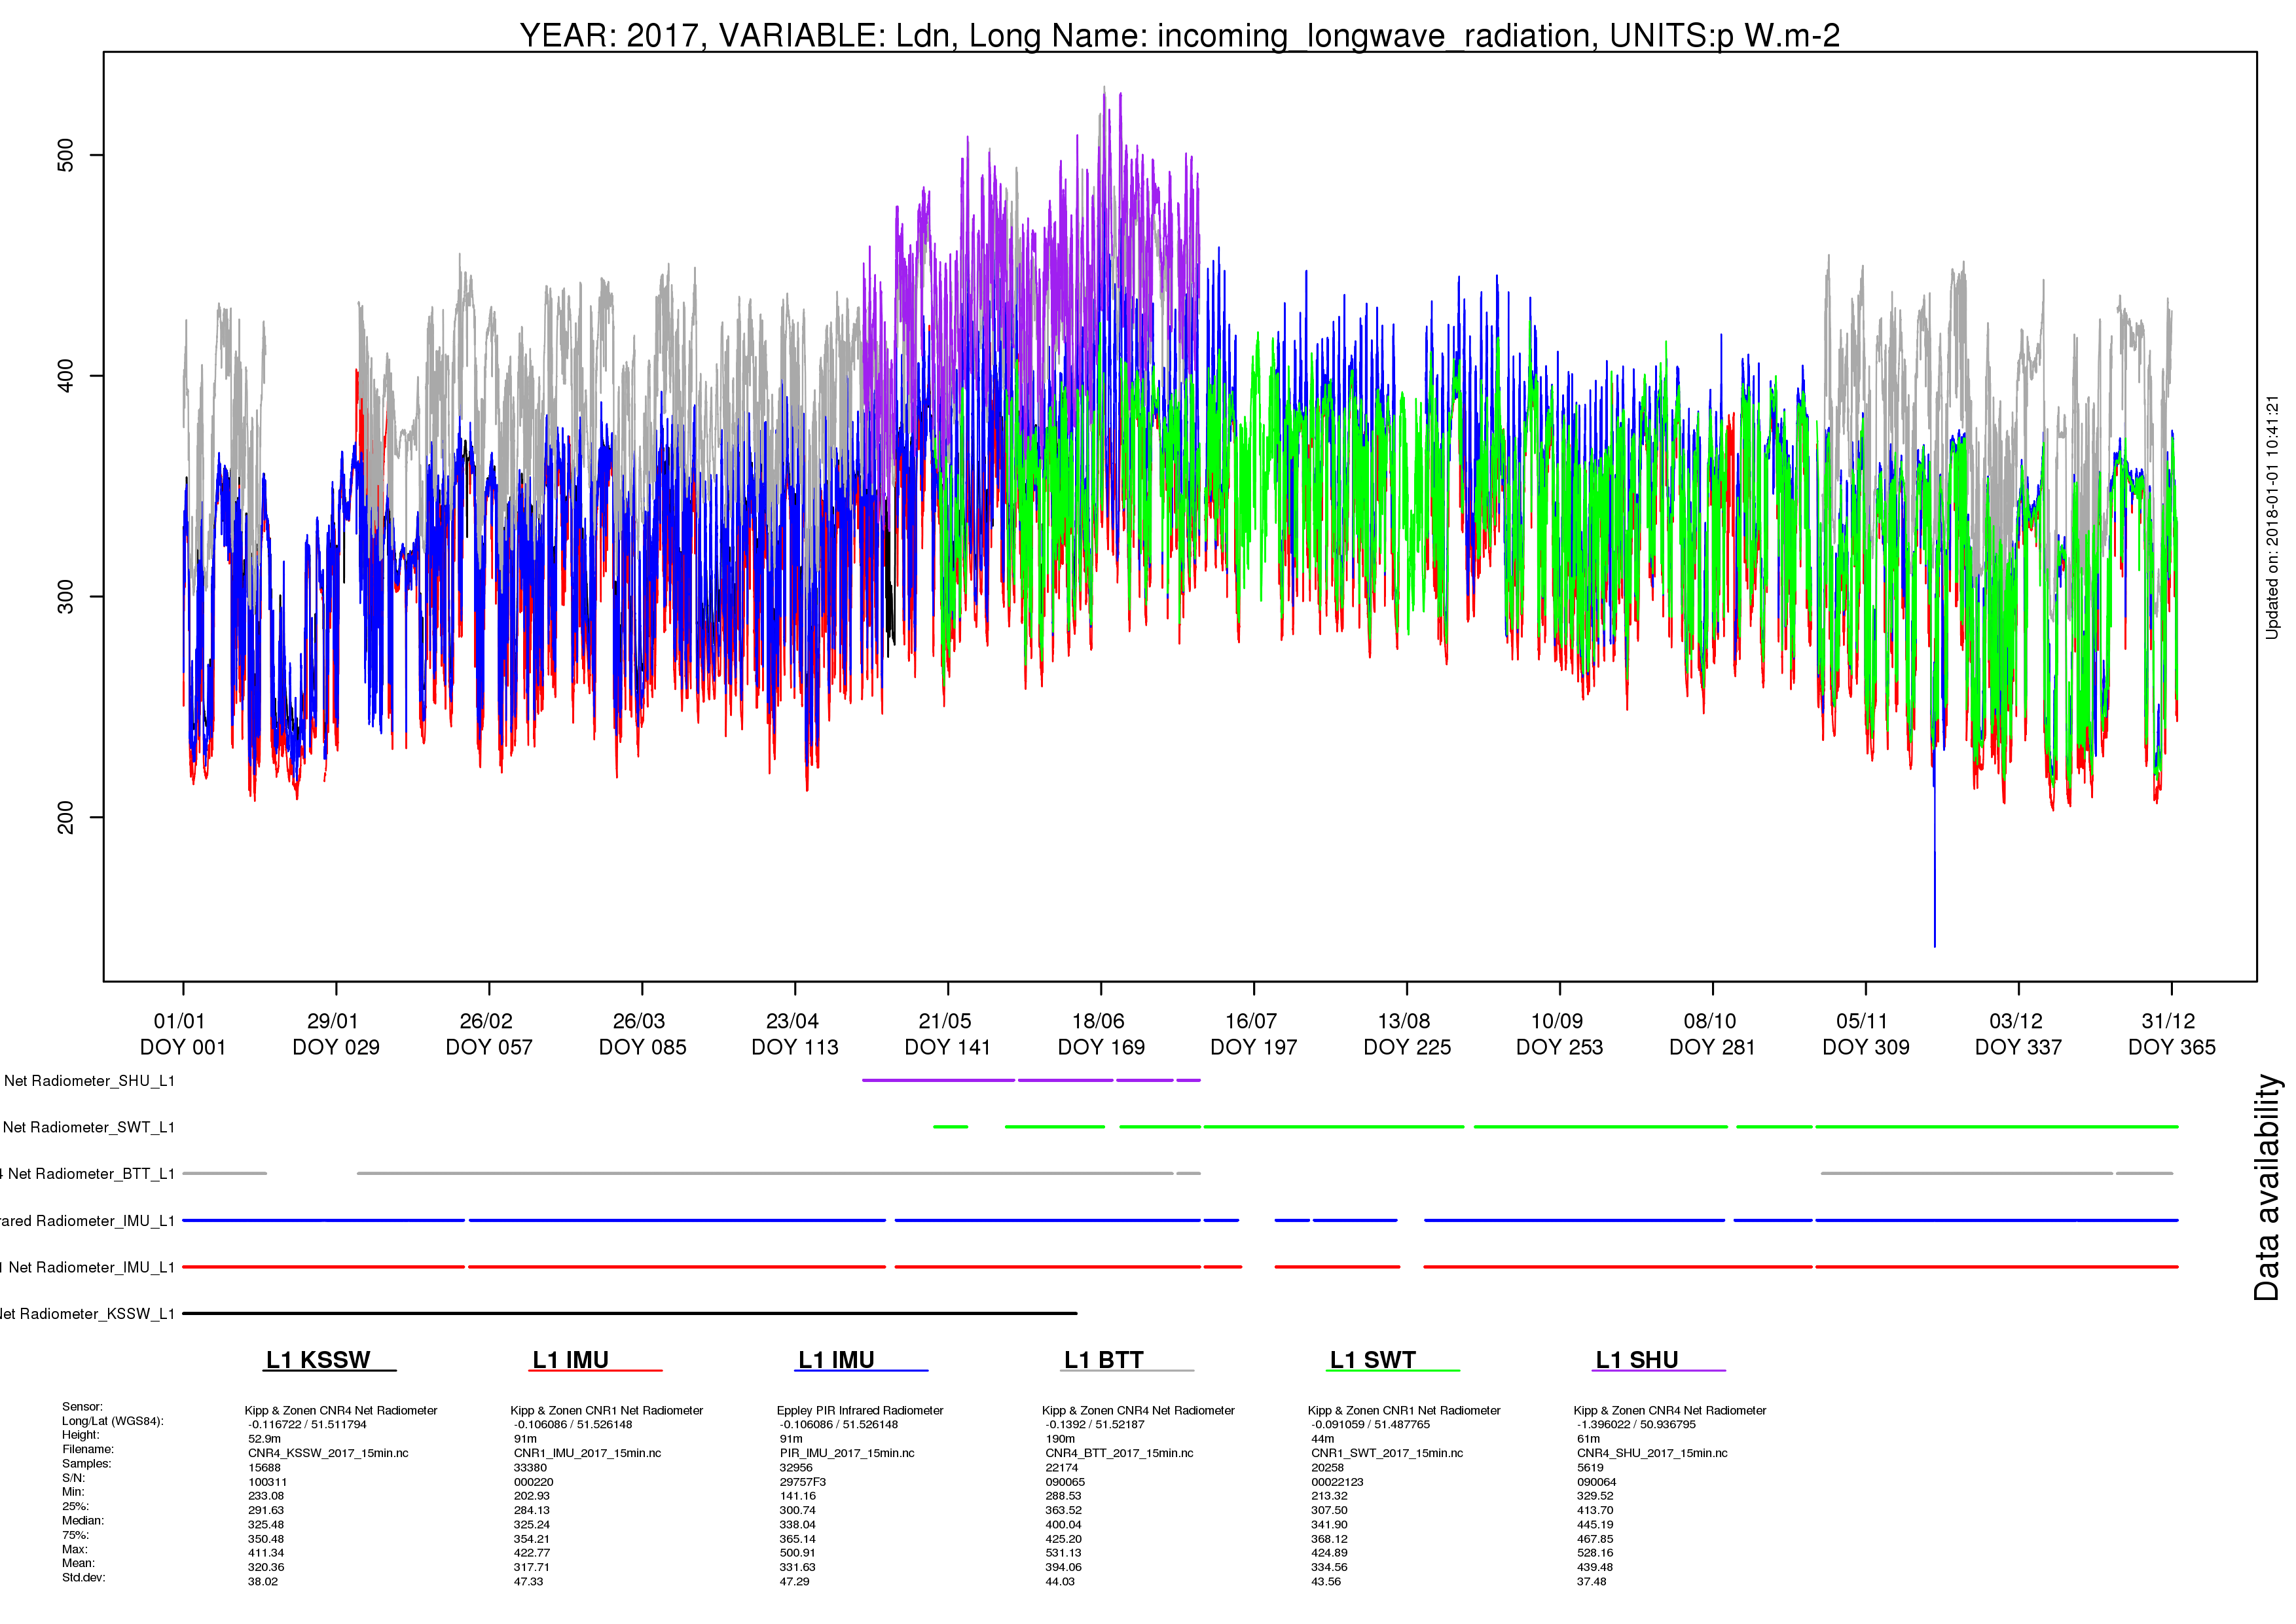Click the filename CNR1_SWT_2017_15min.nc
2296x1624 pixels.
[1387, 1454]
